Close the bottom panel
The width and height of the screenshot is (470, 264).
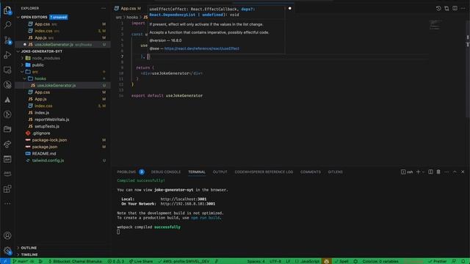tap(463, 172)
